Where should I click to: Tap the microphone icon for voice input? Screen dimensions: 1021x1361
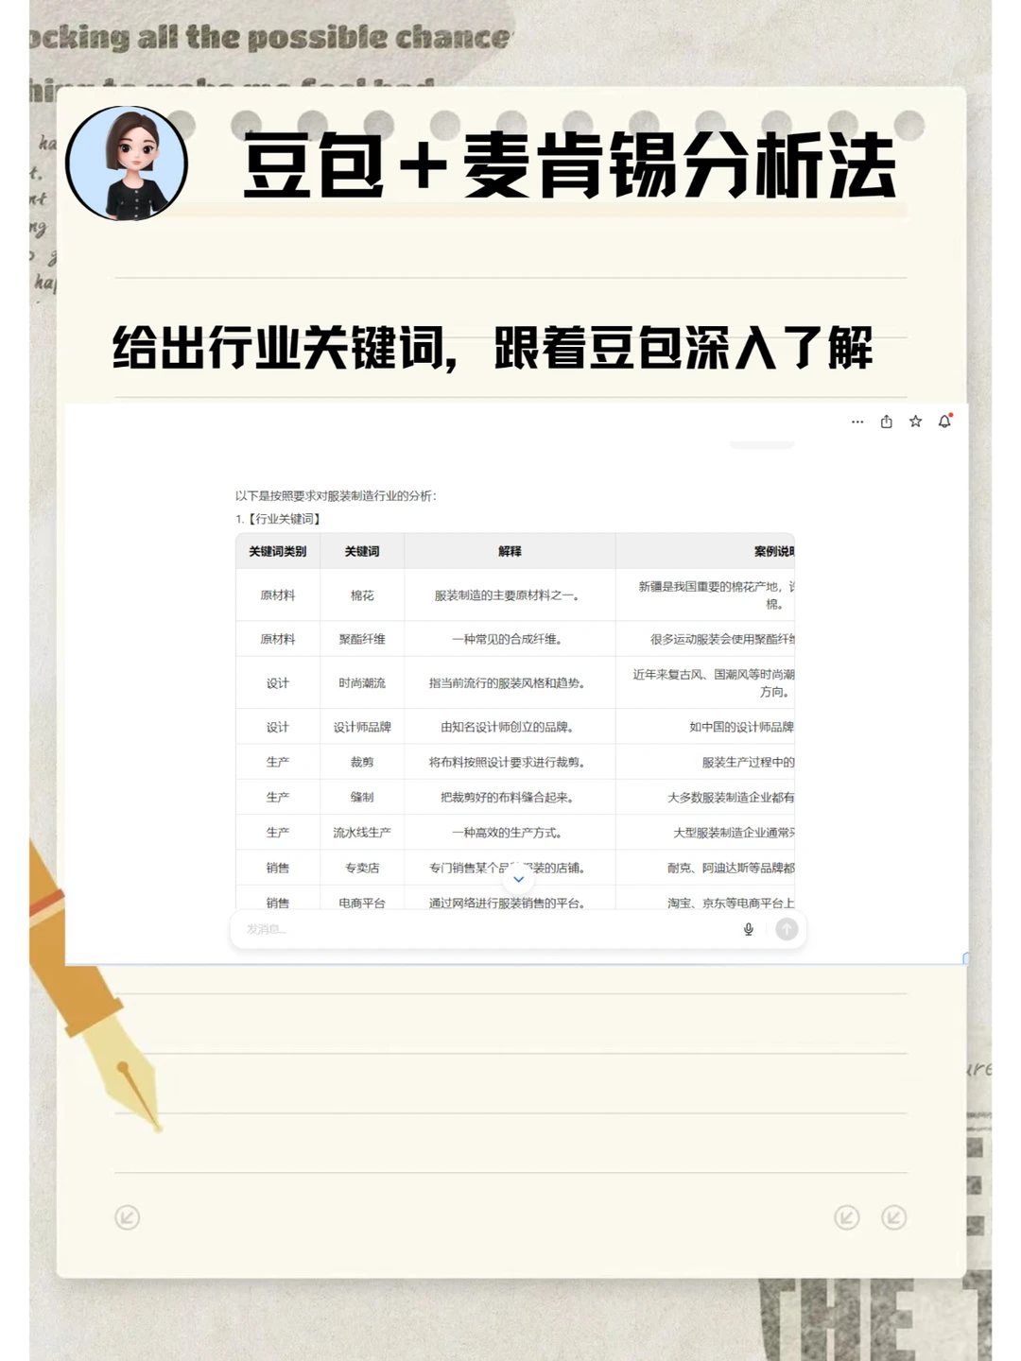[x=749, y=929]
